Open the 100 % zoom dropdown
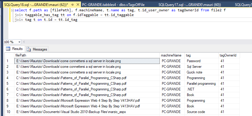 tap(19, 42)
